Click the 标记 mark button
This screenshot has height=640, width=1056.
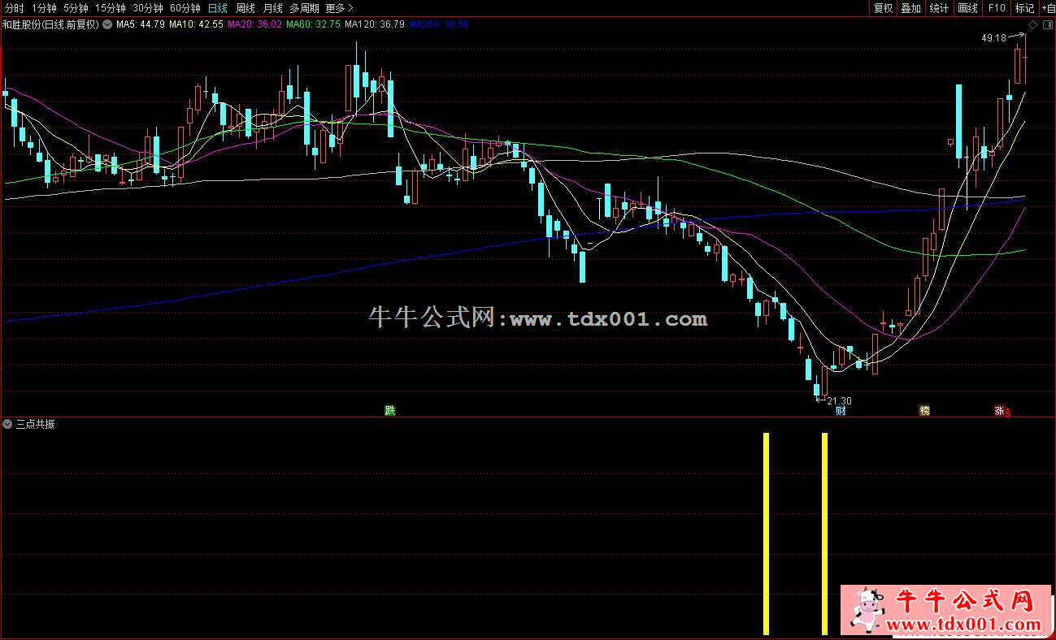1024,8
